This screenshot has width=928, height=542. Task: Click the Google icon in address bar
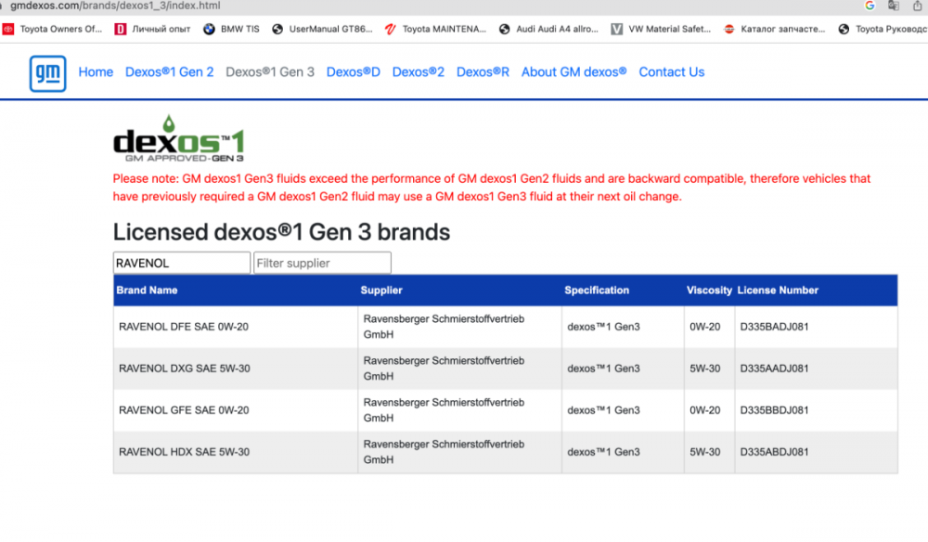870,6
